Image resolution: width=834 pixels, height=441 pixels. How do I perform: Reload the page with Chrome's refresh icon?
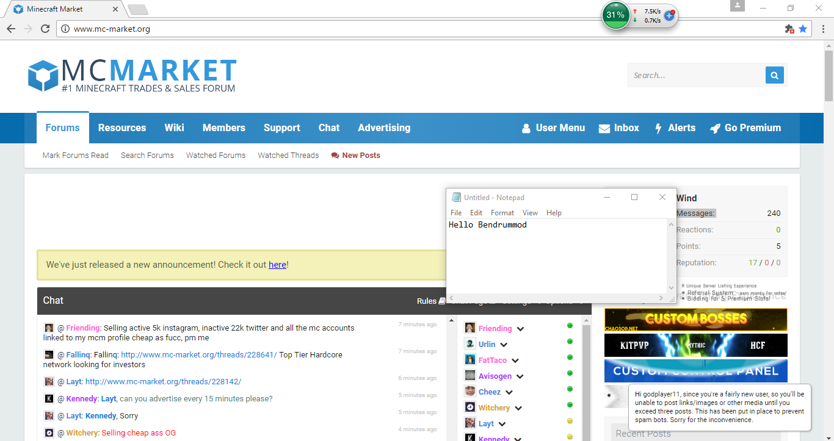pyautogui.click(x=45, y=29)
